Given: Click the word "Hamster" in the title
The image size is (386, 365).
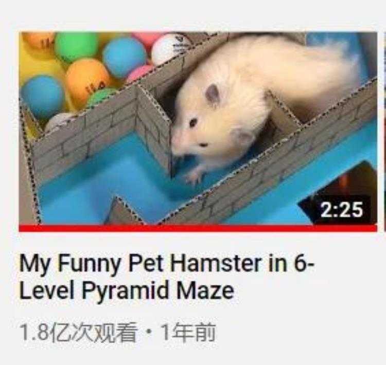Looking at the screenshot, I should coord(215,264).
